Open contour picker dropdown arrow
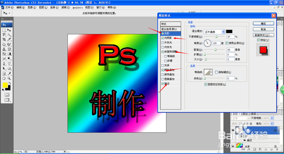This screenshot has width=284, height=154. 211,72
